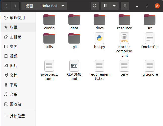Navigate back with the left arrow button
The height and width of the screenshot is (126, 163).
point(6,6)
